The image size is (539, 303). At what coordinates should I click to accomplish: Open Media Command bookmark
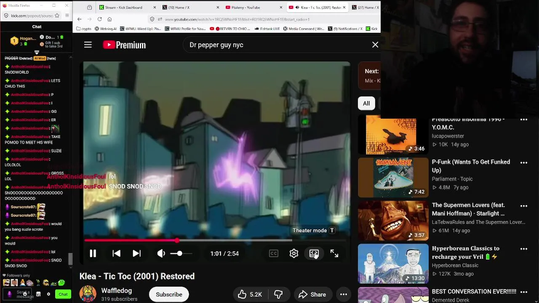coord(304,29)
